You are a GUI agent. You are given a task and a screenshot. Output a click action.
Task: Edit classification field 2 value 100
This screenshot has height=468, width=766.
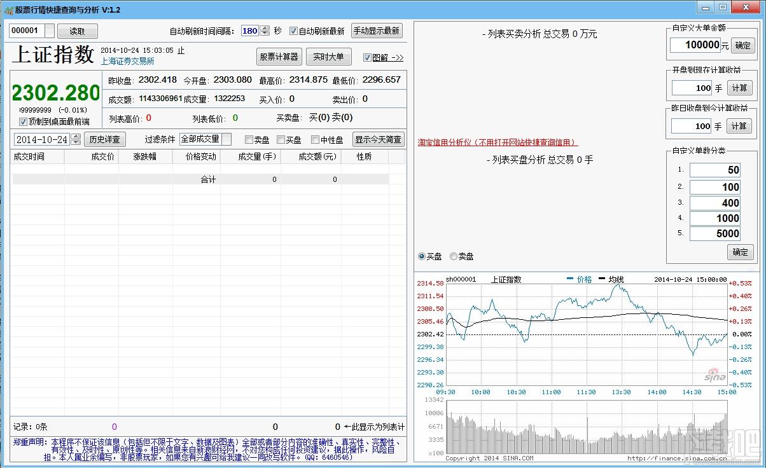click(x=715, y=187)
